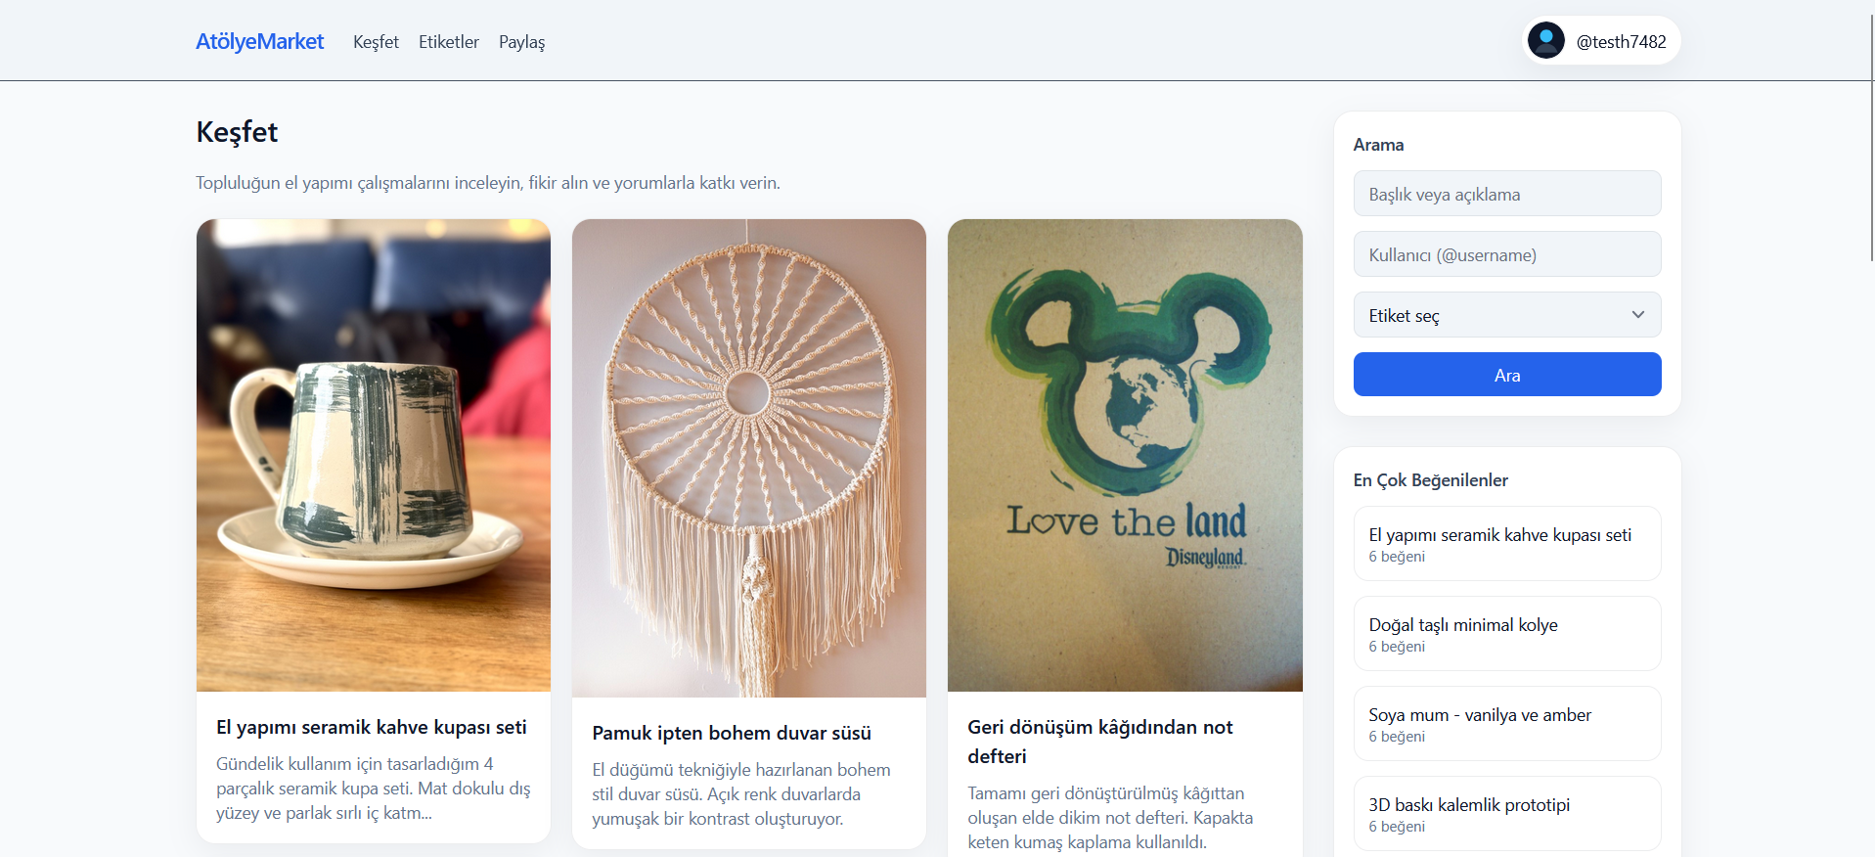This screenshot has height=857, width=1875.
Task: Click the Arama panel heading
Action: pos(1378,145)
